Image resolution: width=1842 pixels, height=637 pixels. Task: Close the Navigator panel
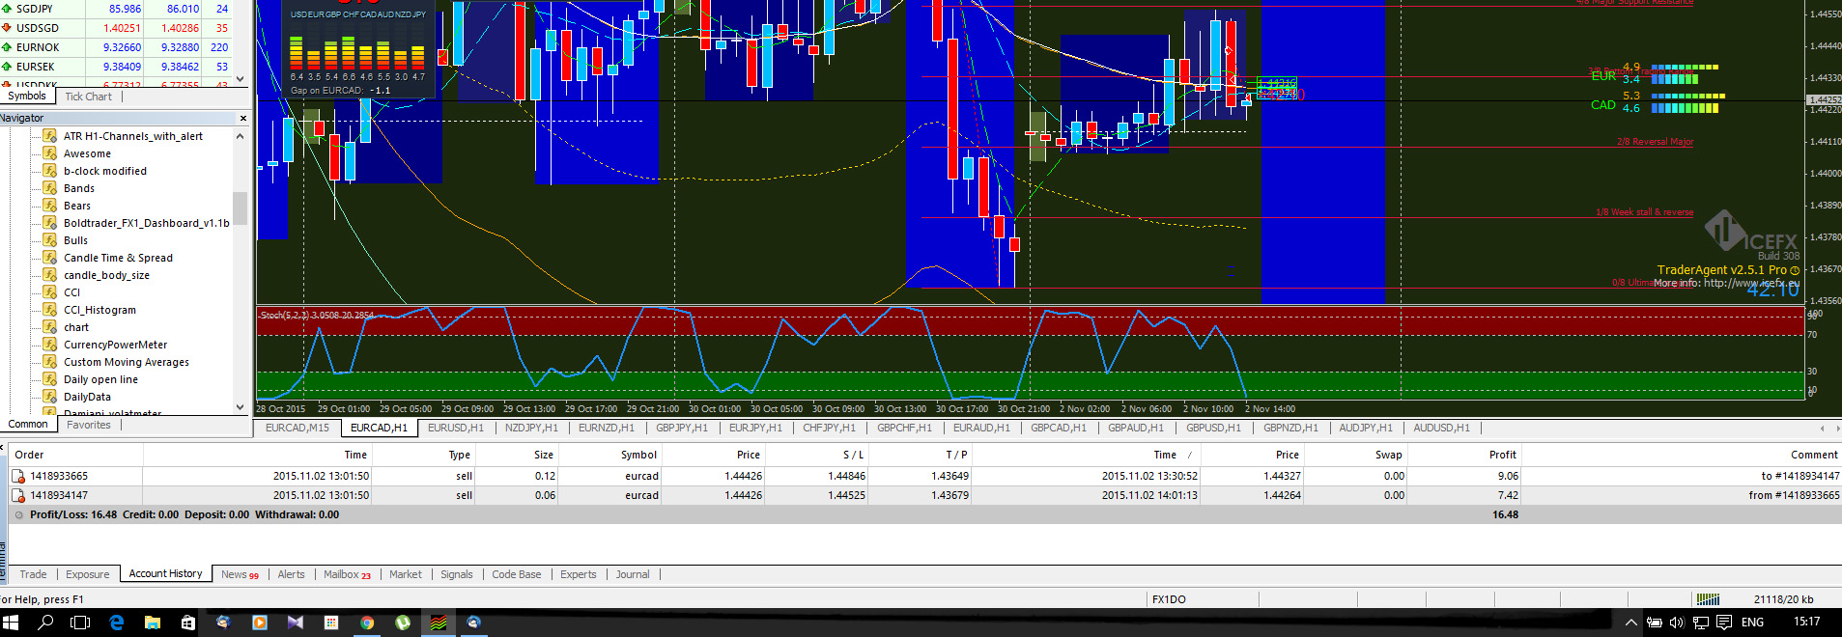(x=242, y=118)
